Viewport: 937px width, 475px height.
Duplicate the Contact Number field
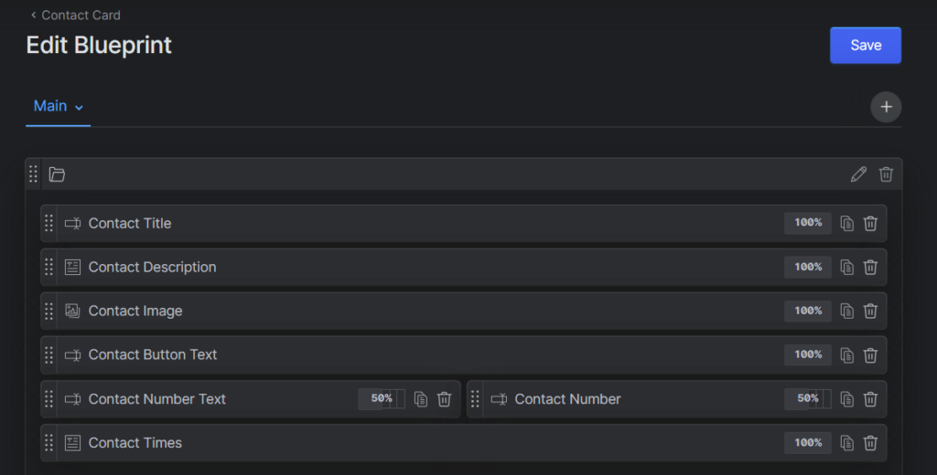click(x=847, y=399)
